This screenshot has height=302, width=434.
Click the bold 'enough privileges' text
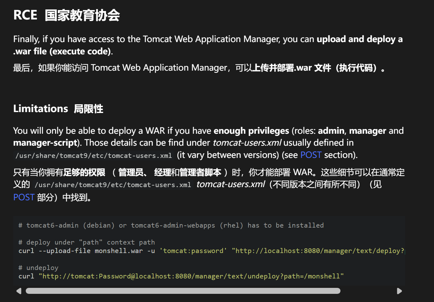point(251,131)
